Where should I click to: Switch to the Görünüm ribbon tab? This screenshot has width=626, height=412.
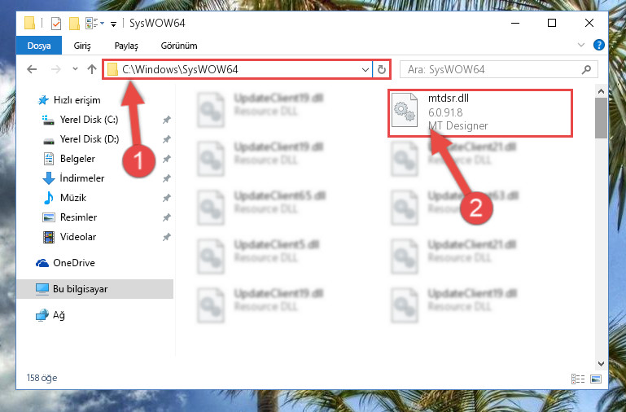[179, 46]
